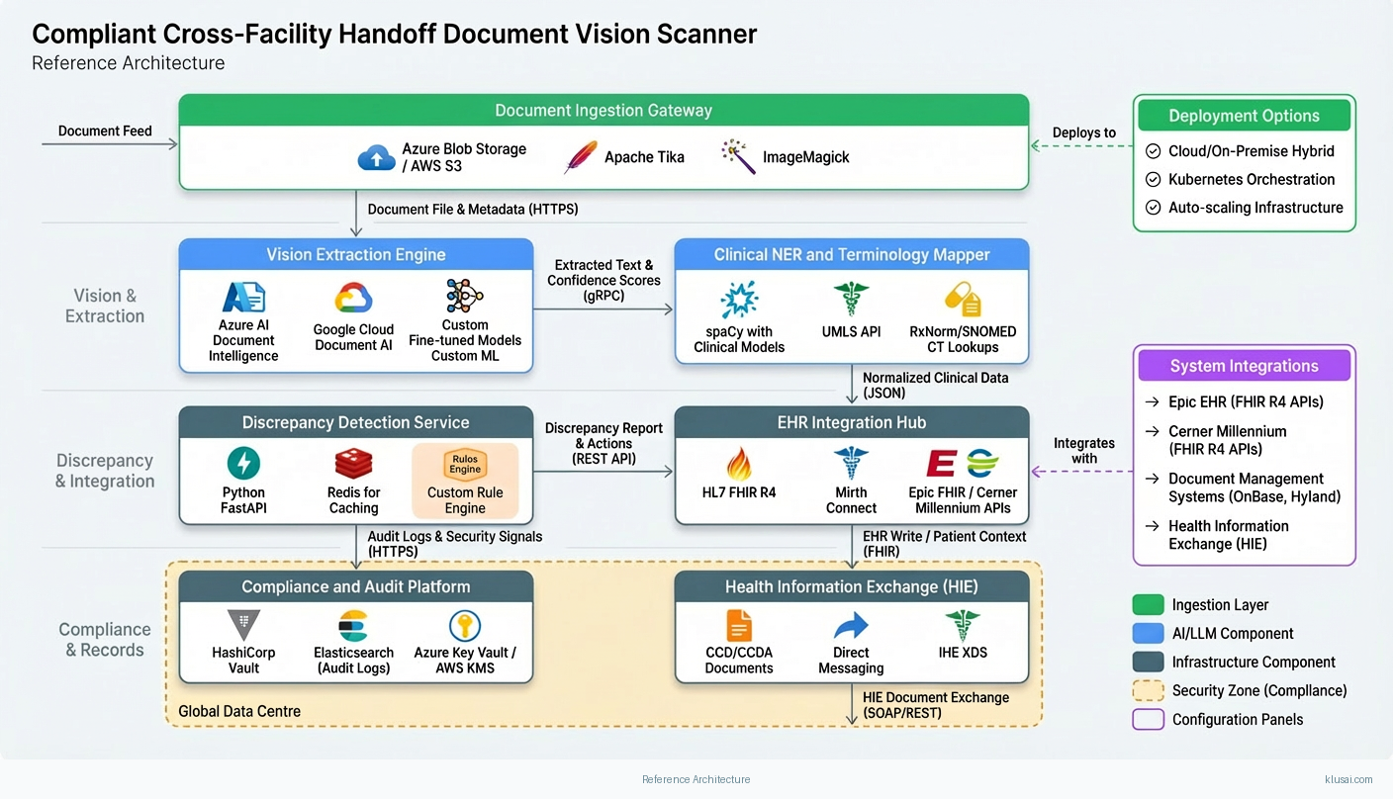This screenshot has width=1393, height=799.
Task: Click the arrow beside Health Information Exchange
Action: coord(1152,527)
